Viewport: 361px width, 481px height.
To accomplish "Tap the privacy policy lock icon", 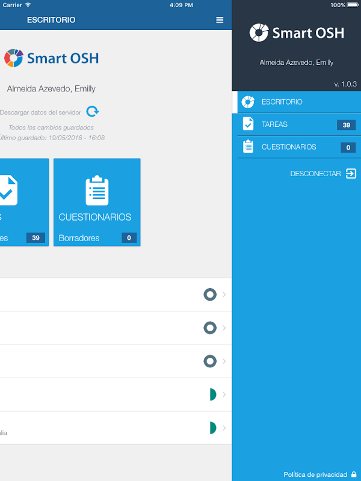I will pyautogui.click(x=354, y=474).
